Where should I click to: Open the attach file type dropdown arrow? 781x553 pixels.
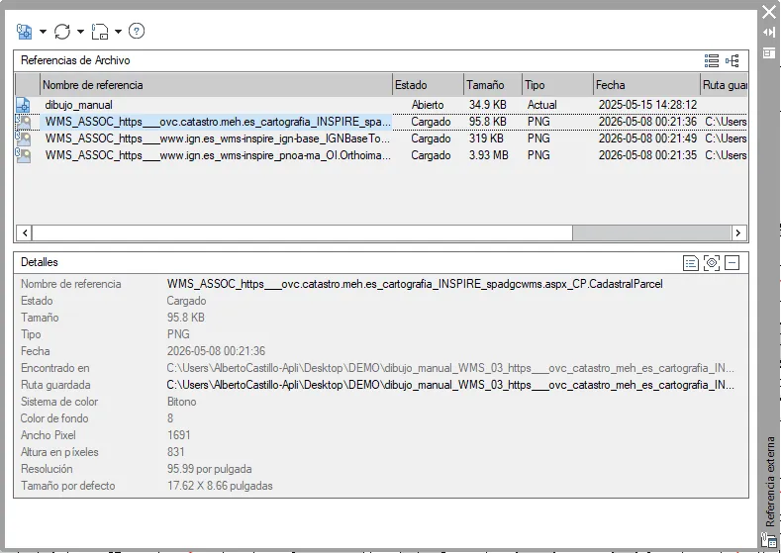point(43,32)
